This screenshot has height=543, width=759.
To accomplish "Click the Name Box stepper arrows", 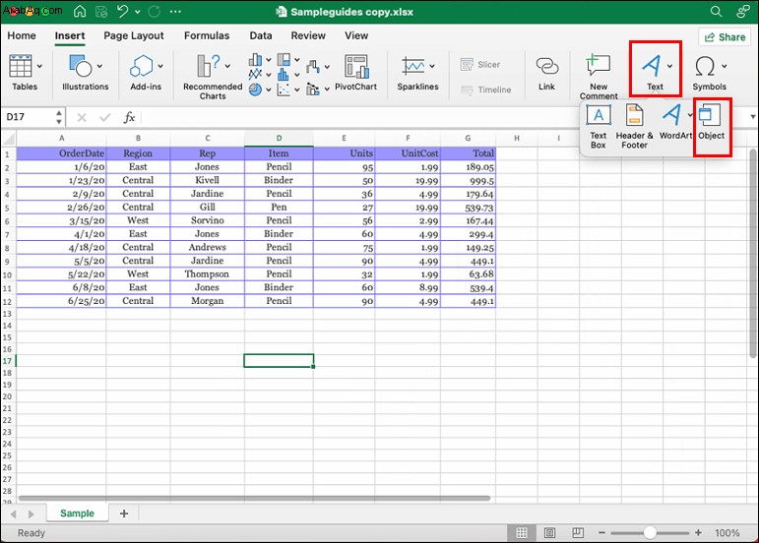I will tap(58, 117).
